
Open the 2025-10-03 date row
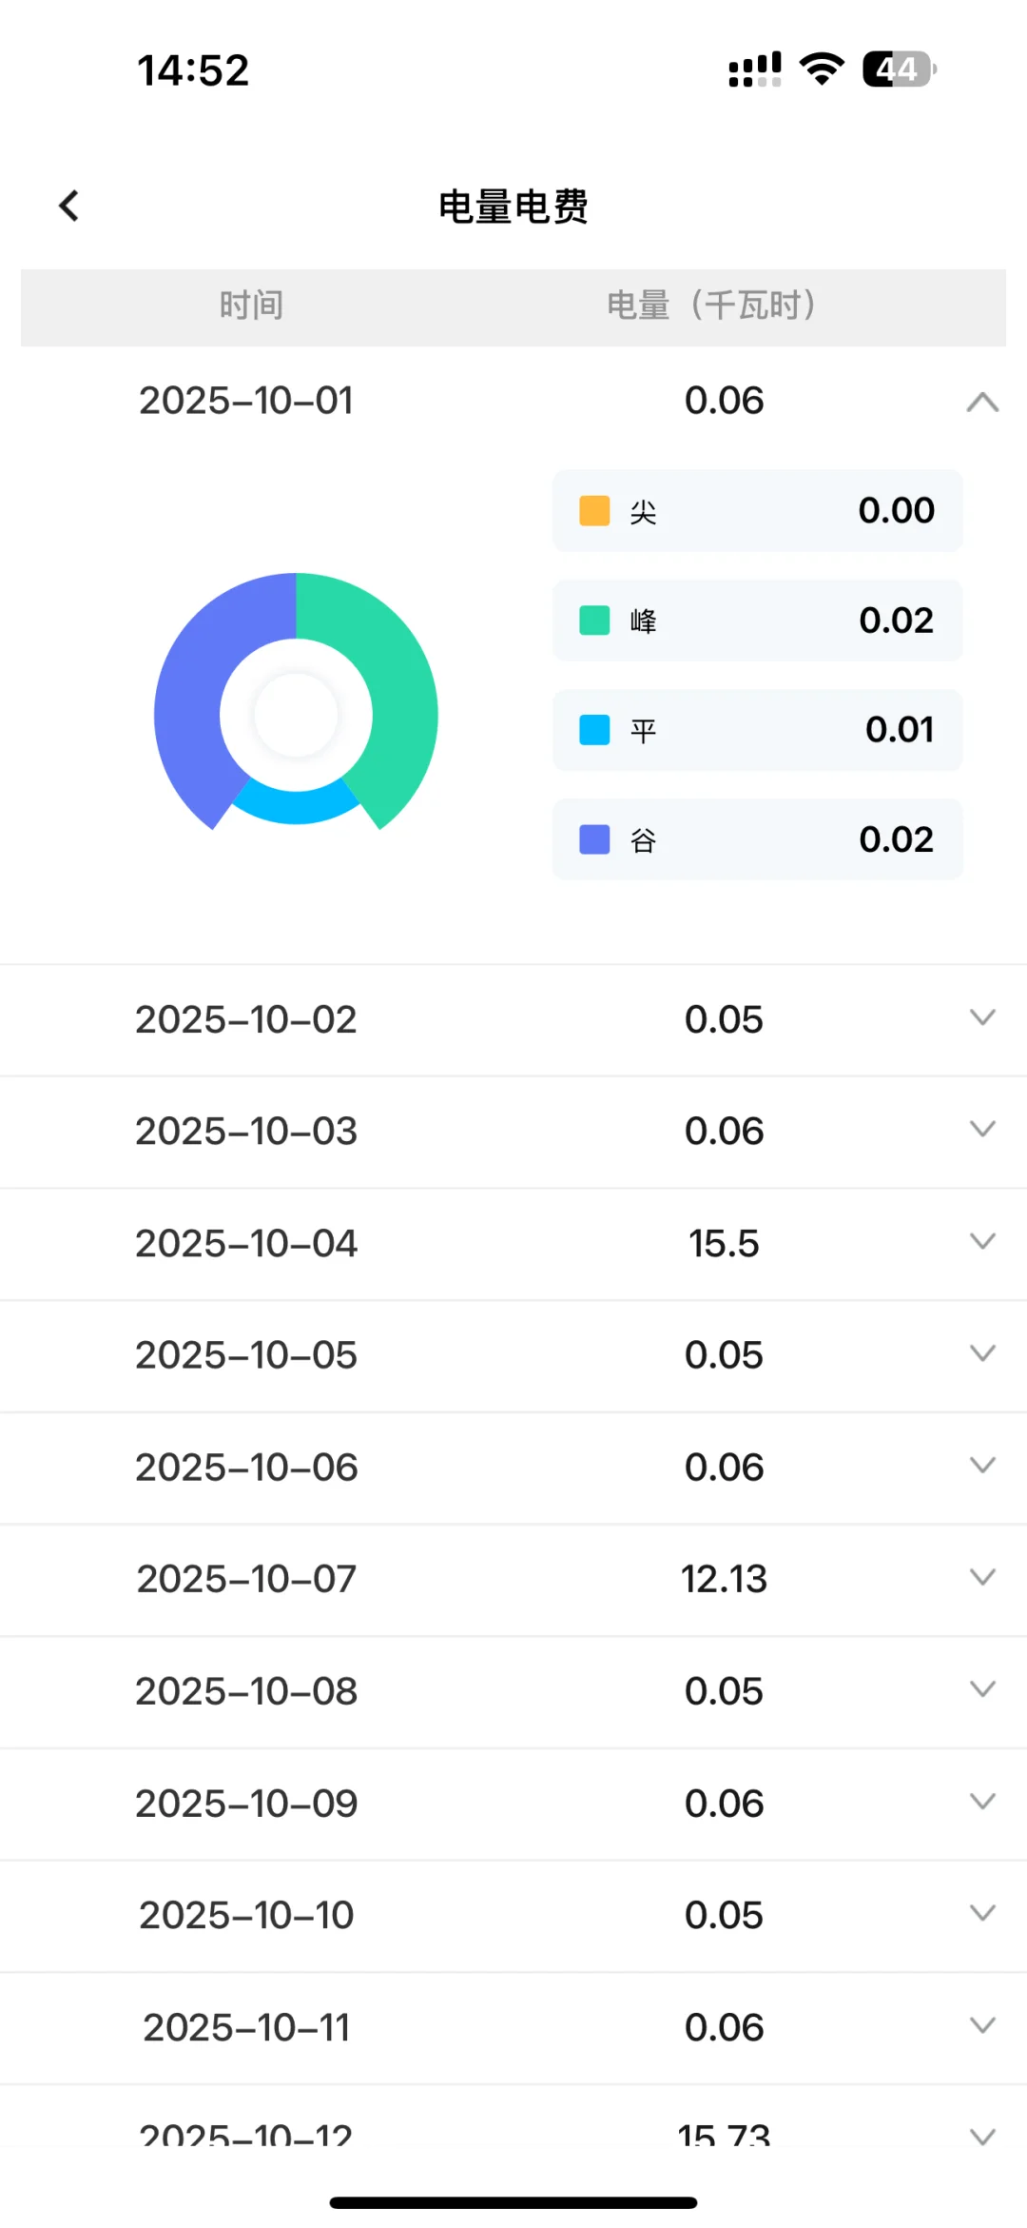(x=246, y=1131)
